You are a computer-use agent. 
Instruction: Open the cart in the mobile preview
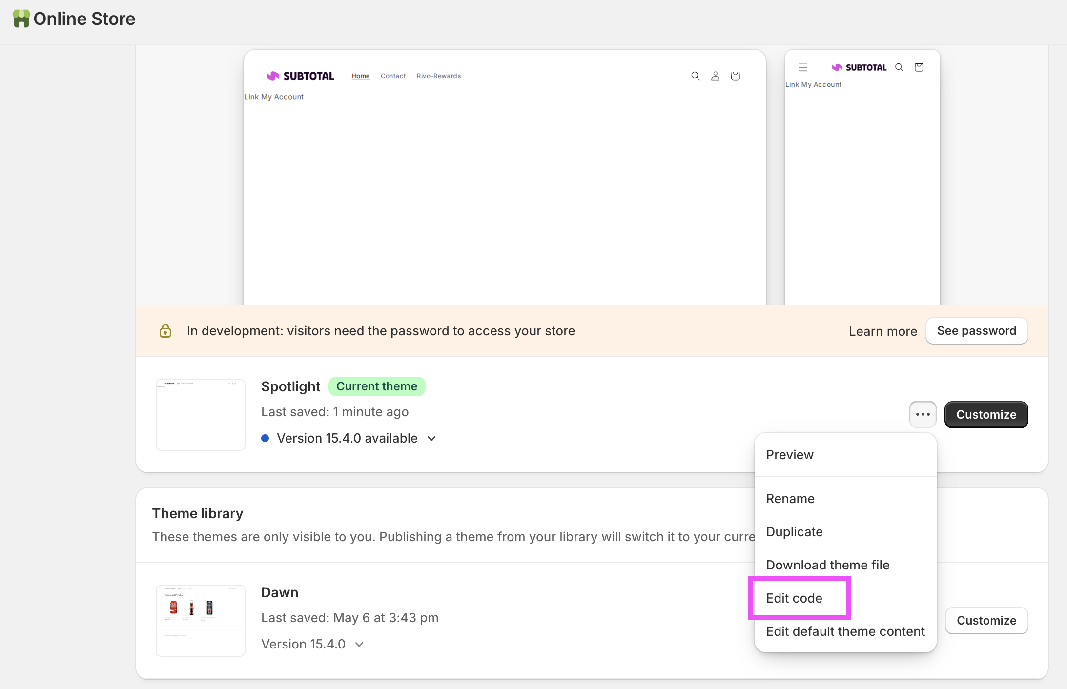click(919, 67)
